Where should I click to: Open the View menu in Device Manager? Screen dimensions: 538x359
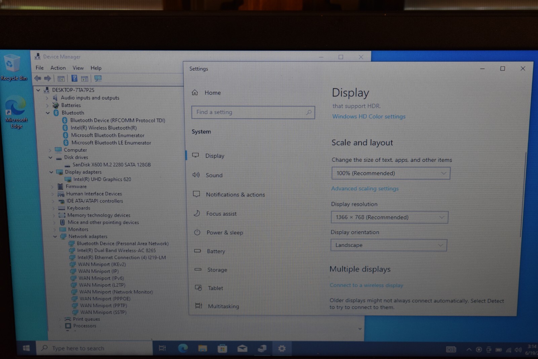point(78,68)
